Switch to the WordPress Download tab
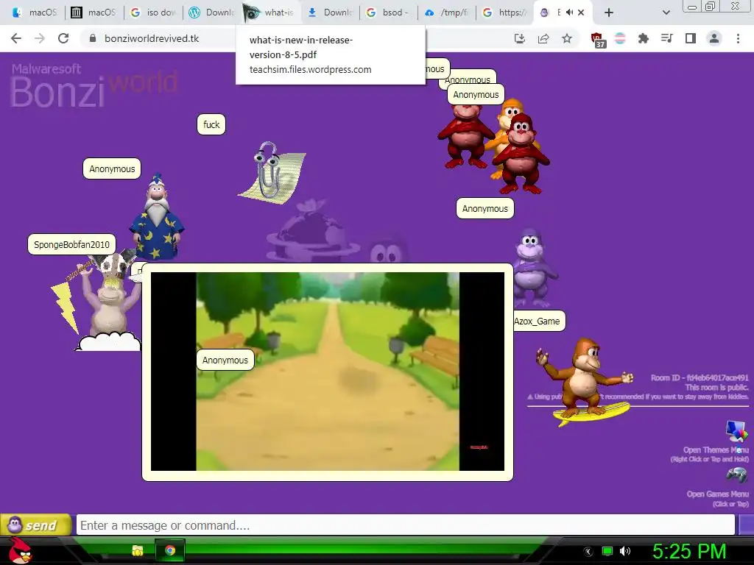The image size is (754, 565). coord(212,13)
